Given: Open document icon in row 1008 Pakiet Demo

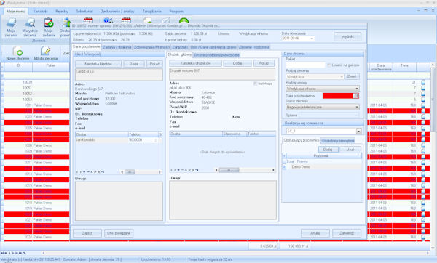Looking at the screenshot, I should tap(423, 145).
